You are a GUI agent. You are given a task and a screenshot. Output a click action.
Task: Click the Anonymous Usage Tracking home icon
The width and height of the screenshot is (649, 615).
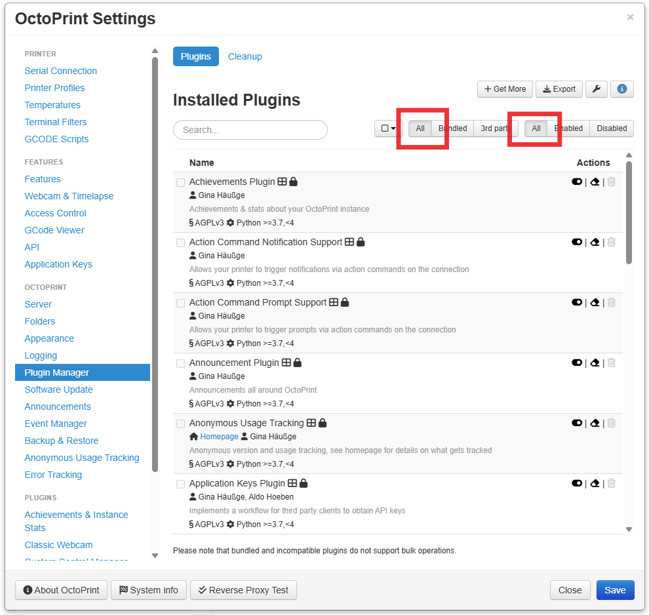point(193,437)
